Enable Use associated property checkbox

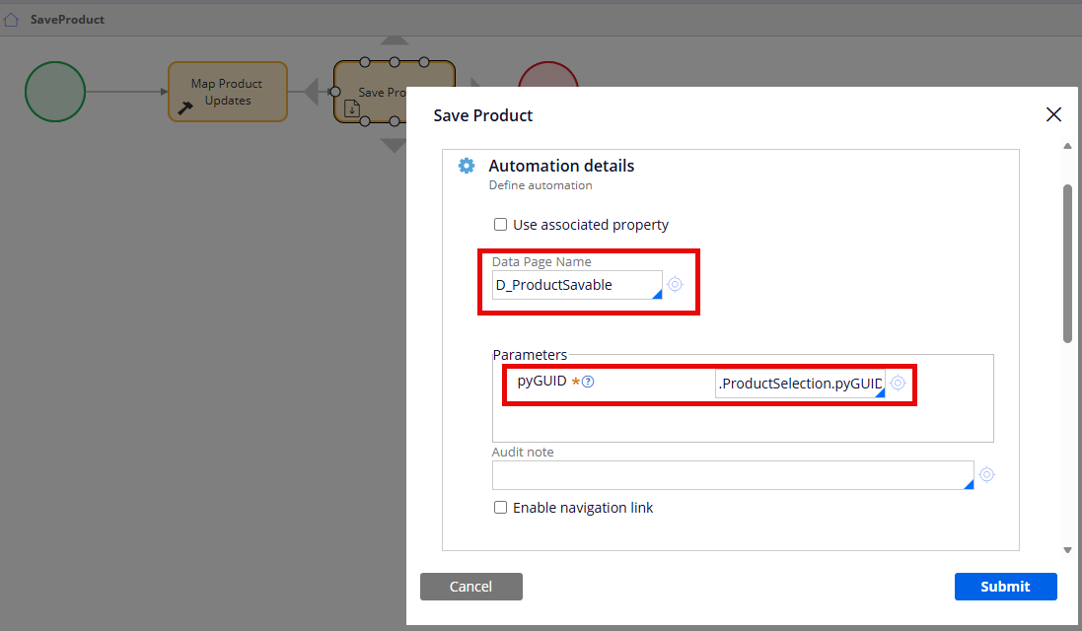point(501,225)
